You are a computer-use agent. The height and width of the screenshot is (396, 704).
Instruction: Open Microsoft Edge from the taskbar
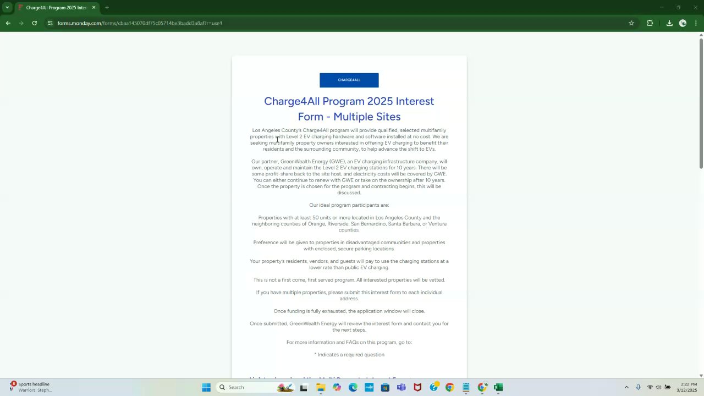coord(353,387)
